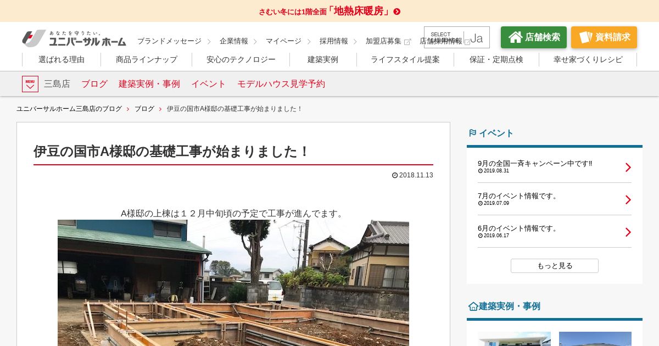Click first building example thumbnail

514,339
